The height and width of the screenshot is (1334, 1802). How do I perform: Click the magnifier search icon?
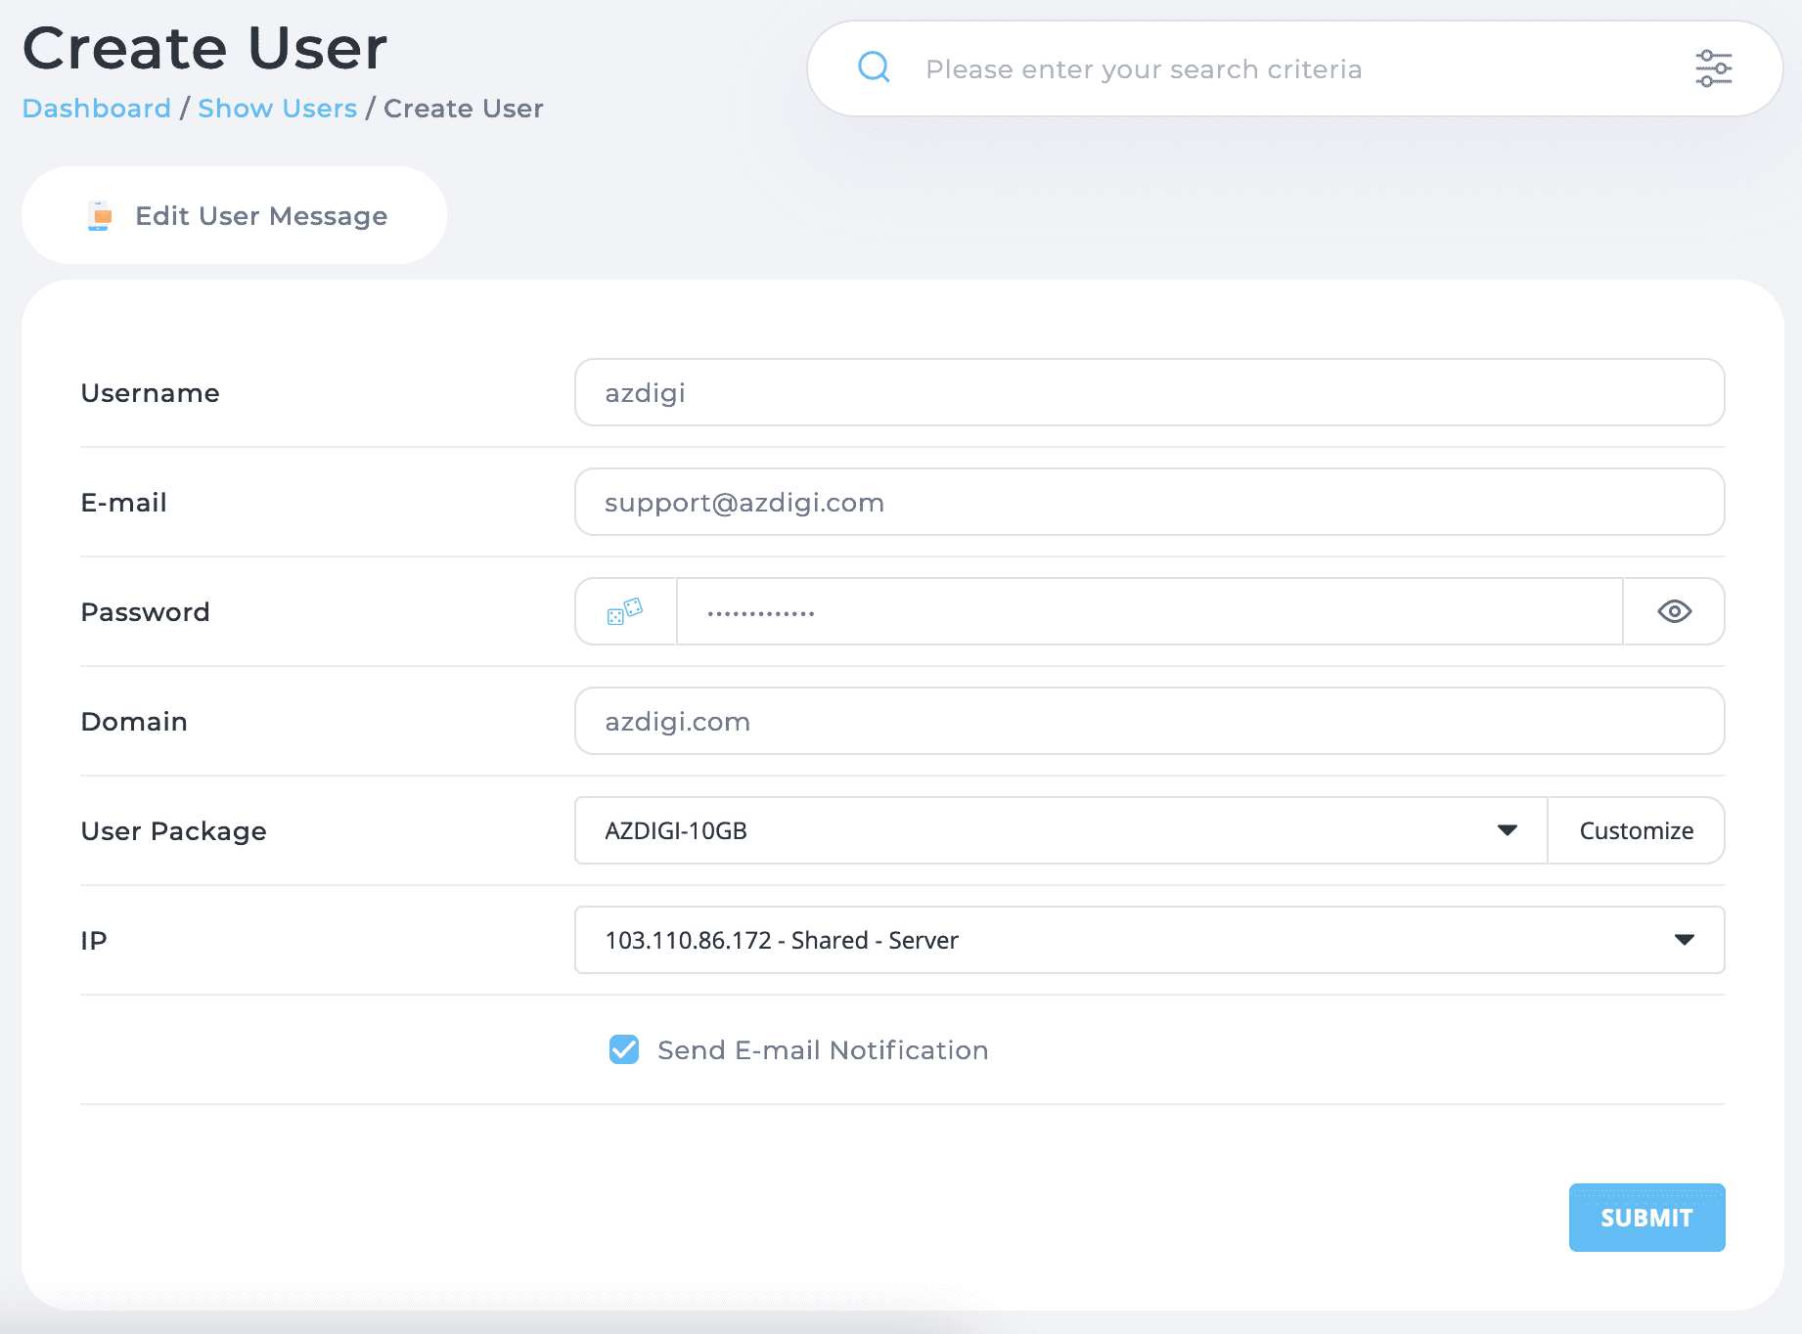coord(874,67)
